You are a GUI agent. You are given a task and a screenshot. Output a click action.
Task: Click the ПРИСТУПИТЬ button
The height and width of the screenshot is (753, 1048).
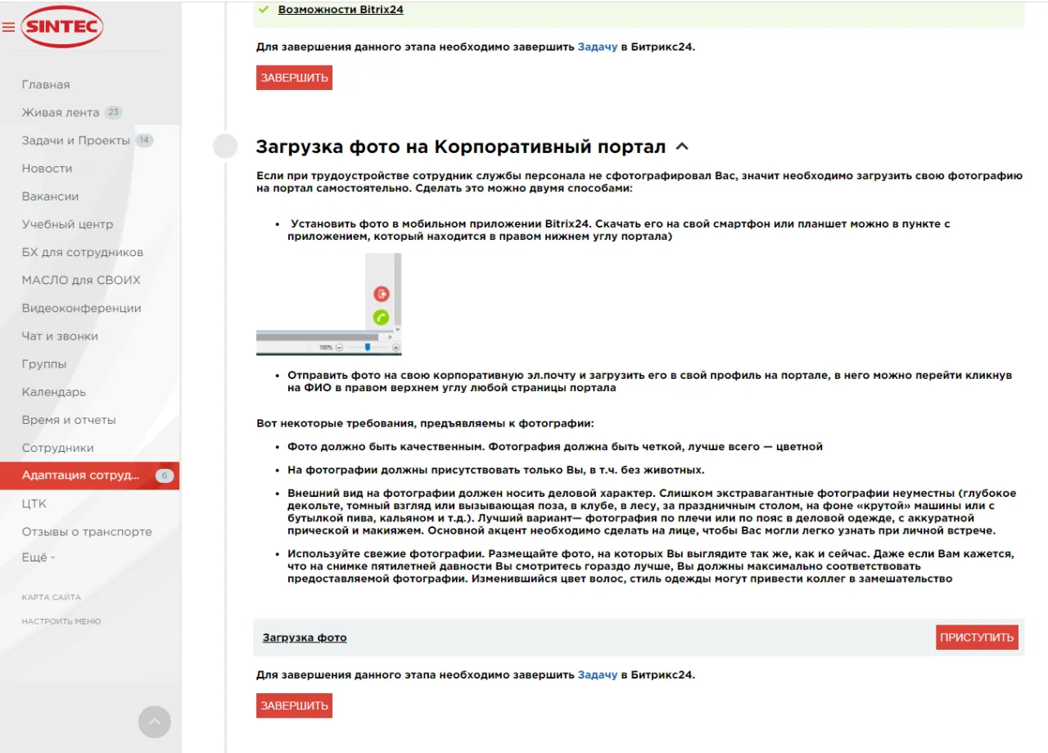point(977,636)
